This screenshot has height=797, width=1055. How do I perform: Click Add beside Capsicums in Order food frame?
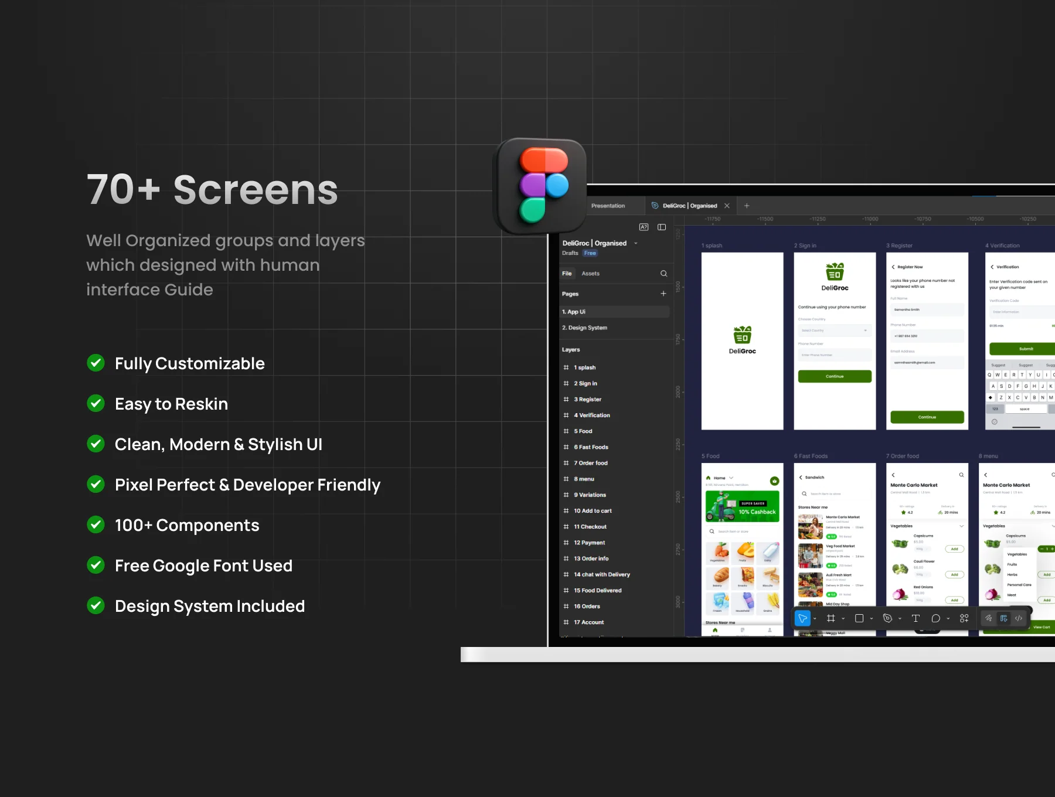pyautogui.click(x=954, y=549)
